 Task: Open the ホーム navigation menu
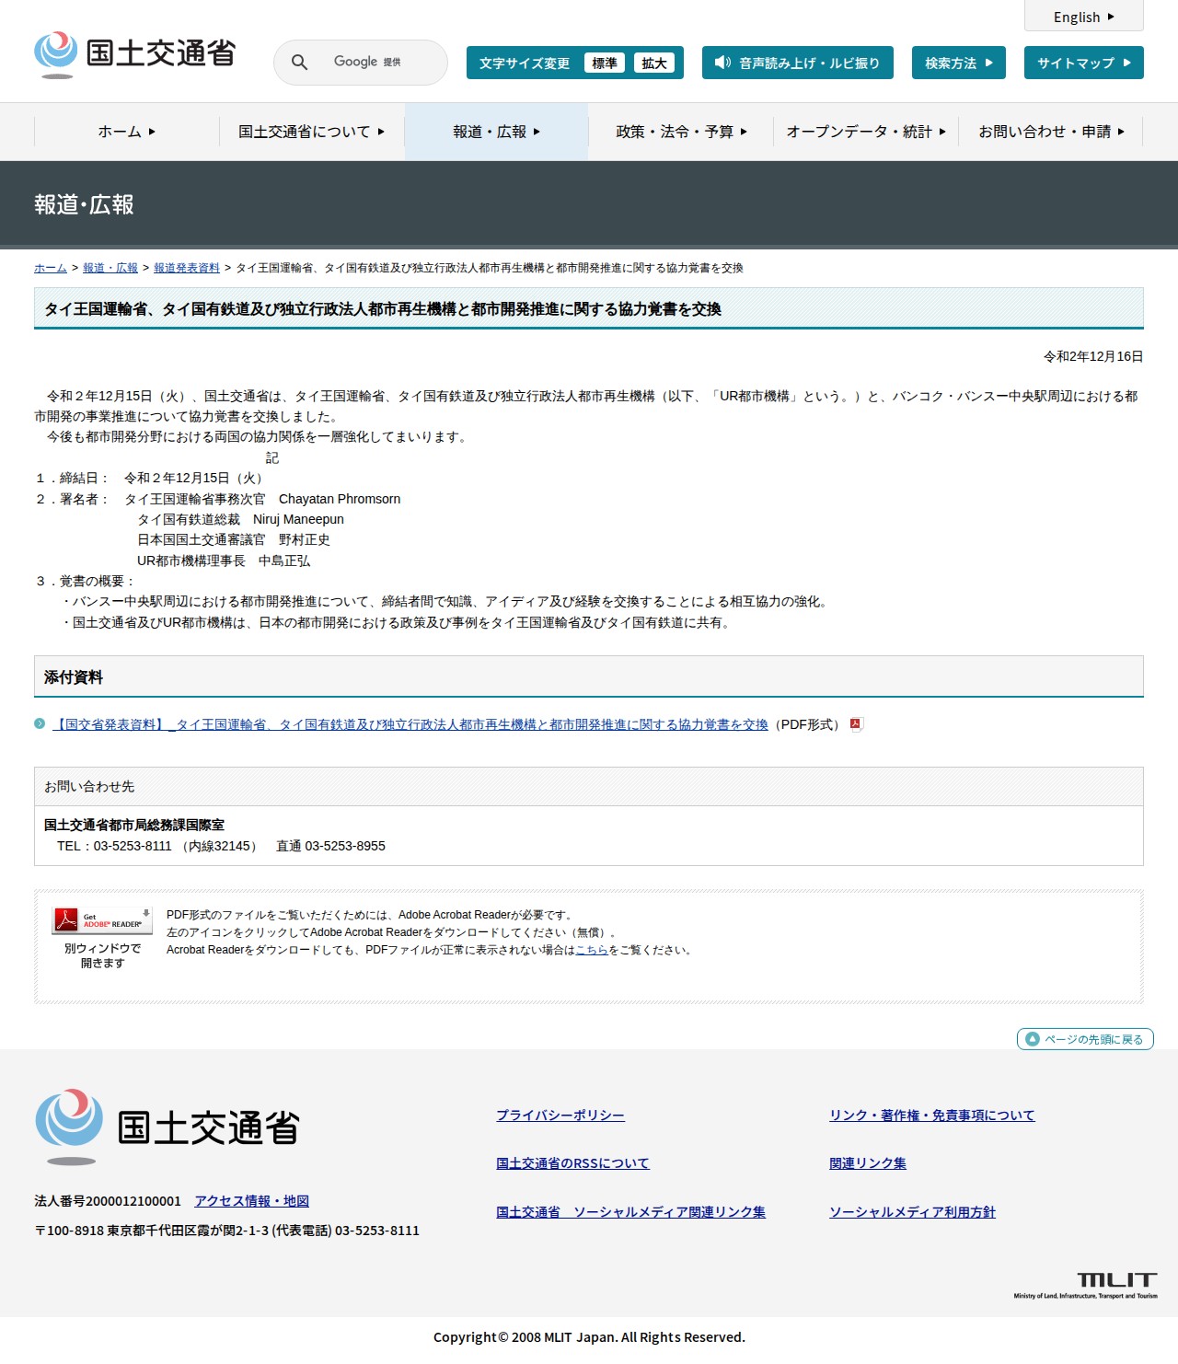click(x=127, y=132)
